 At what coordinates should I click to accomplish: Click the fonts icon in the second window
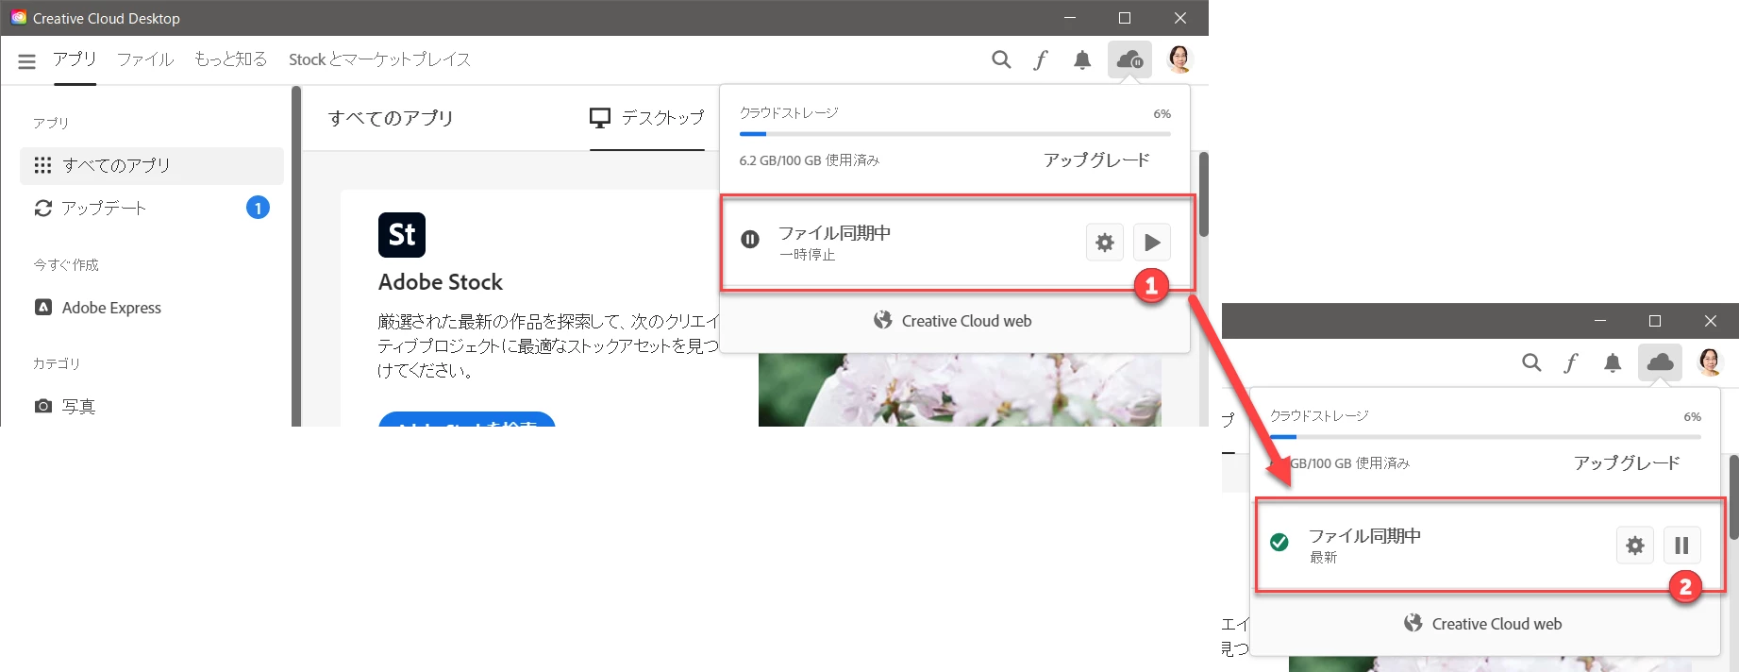pos(1571,363)
